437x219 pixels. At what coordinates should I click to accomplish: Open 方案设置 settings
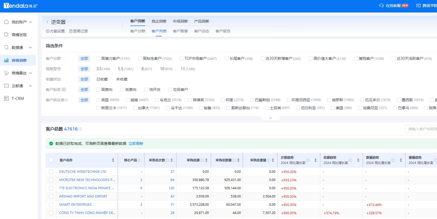pyautogui.click(x=55, y=31)
